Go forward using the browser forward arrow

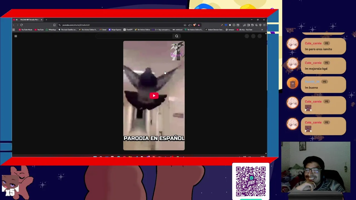coord(18,25)
